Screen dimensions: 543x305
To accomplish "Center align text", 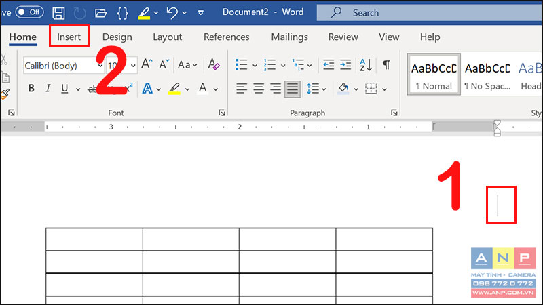I will [259, 89].
